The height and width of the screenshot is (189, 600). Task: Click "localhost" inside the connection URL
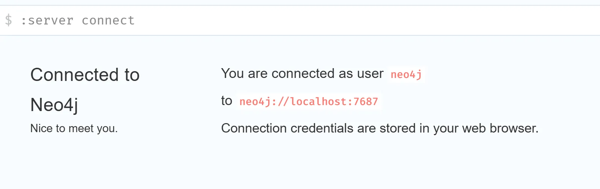[319, 102]
